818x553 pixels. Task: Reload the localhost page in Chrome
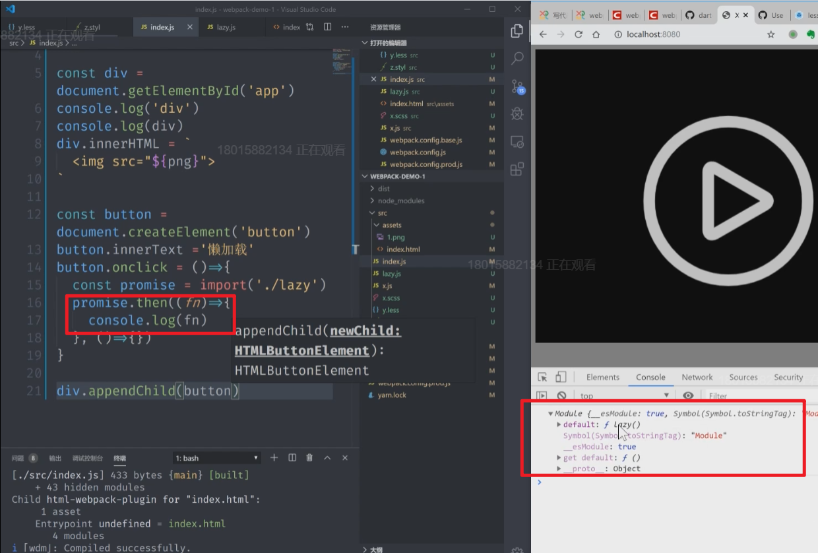click(579, 34)
